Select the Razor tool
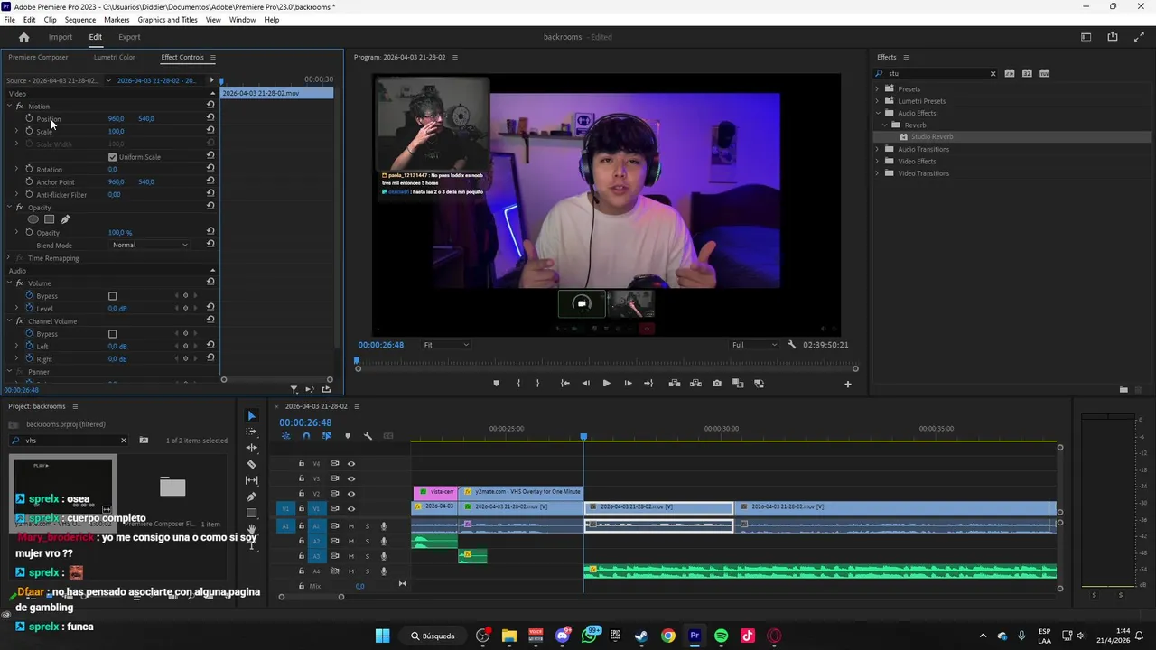Screen dimensions: 1156x650 pyautogui.click(x=252, y=464)
